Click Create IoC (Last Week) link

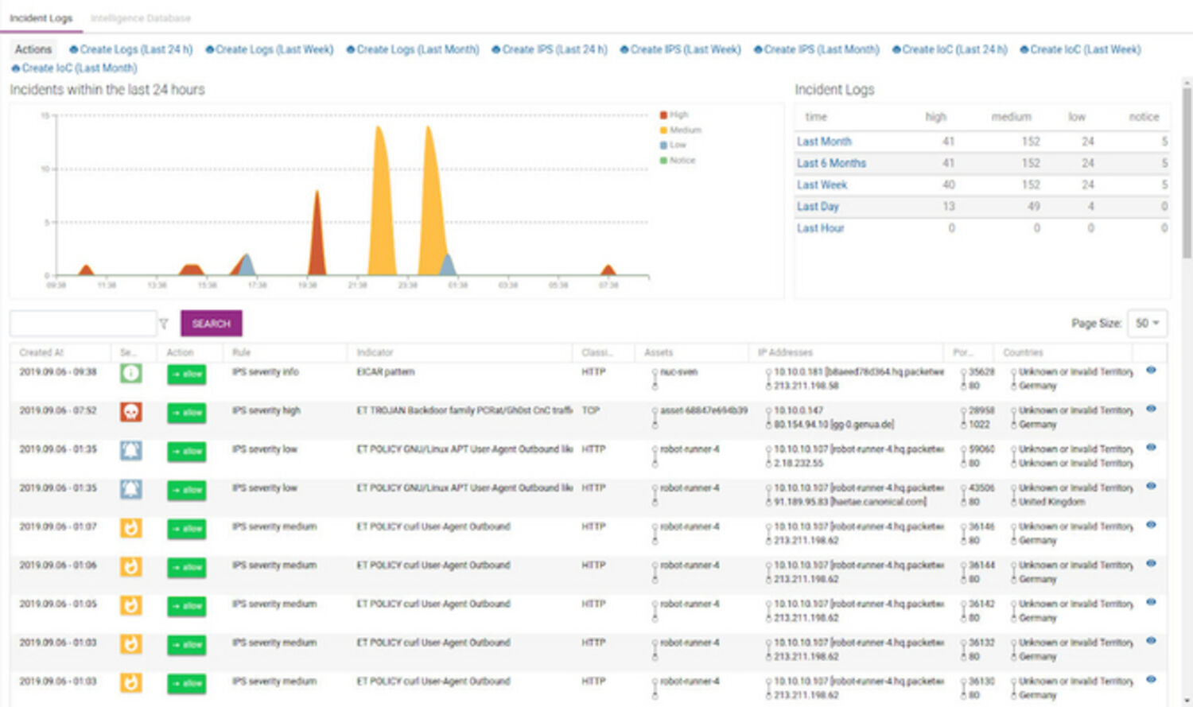(x=1080, y=49)
